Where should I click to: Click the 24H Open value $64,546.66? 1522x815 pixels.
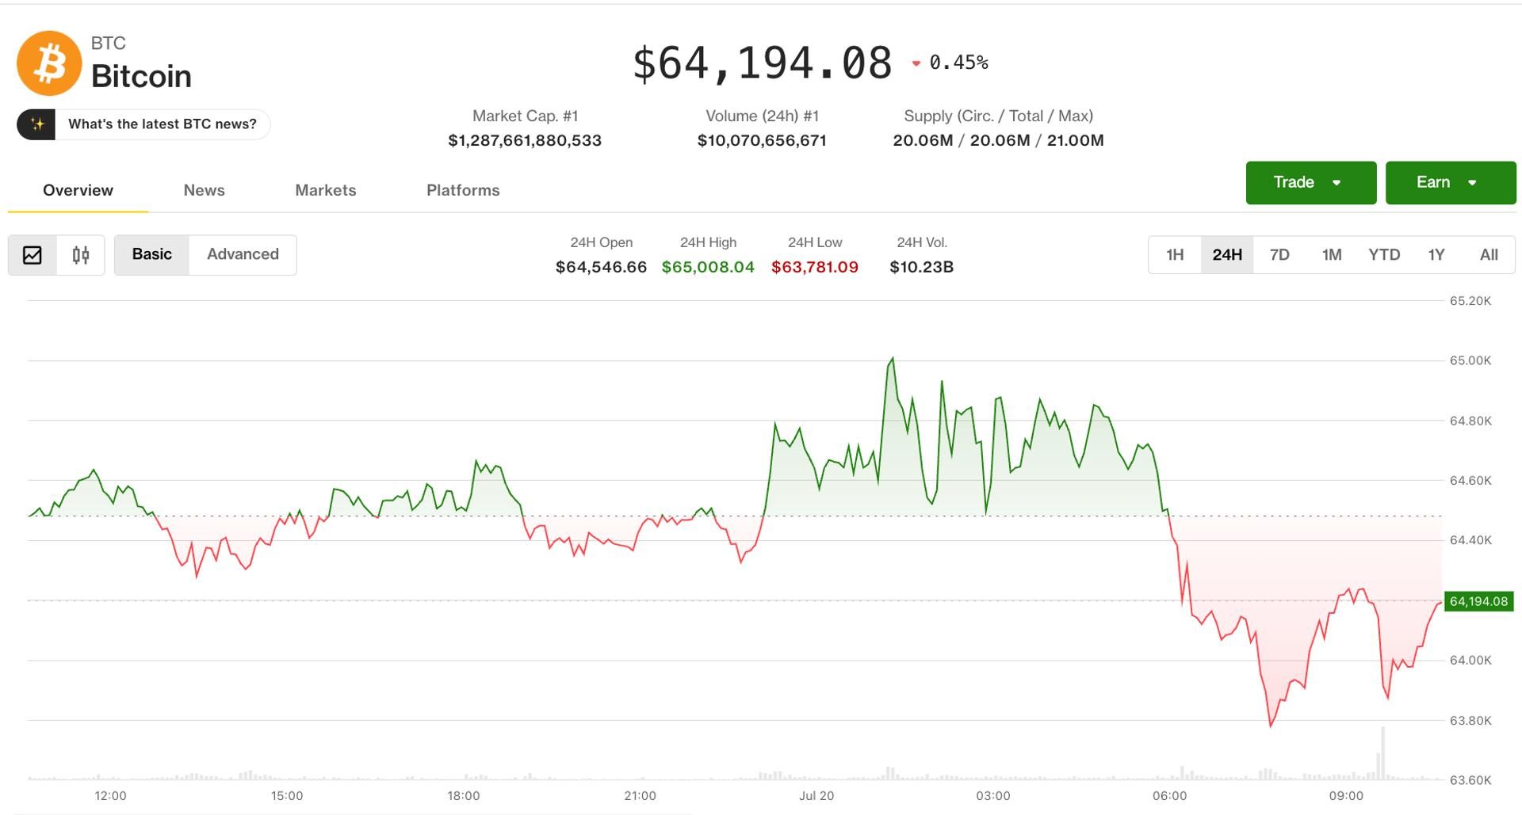coord(601,267)
